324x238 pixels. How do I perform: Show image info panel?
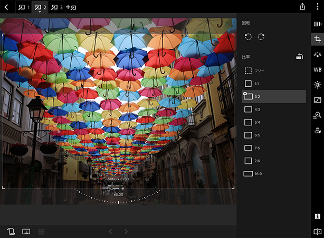point(317,216)
